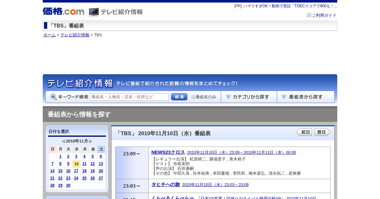This screenshot has height=199, width=380.
Task: Select November 3 in calendar
Action: [76, 156]
